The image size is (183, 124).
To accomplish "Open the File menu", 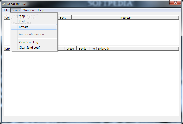I will tap(6, 10).
